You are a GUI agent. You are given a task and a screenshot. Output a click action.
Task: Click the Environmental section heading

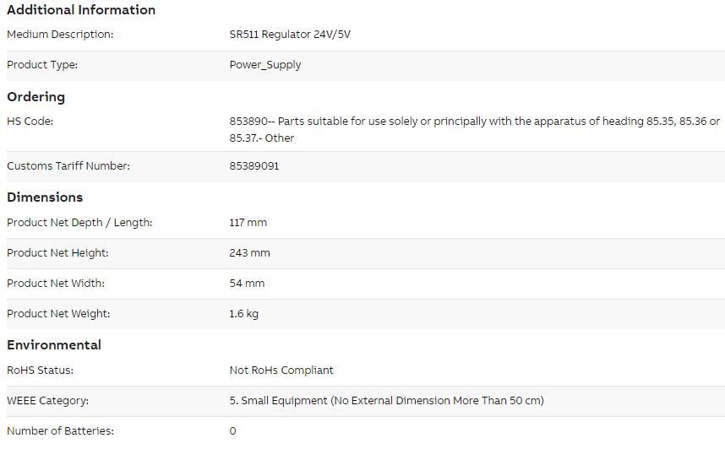54,345
